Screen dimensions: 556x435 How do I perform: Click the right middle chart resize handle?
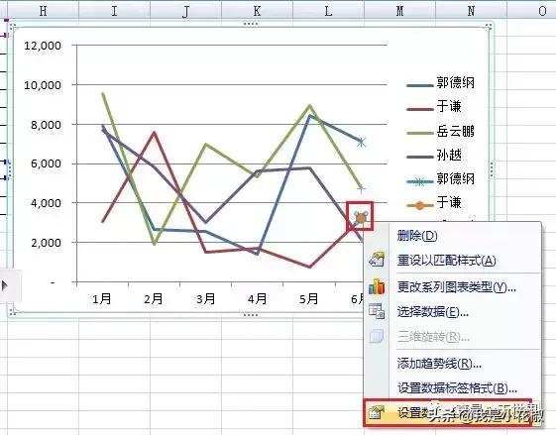[x=492, y=169]
